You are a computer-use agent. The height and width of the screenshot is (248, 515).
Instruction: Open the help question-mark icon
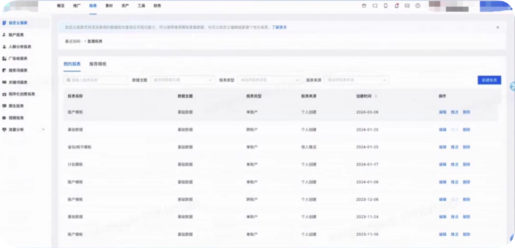coord(418,6)
